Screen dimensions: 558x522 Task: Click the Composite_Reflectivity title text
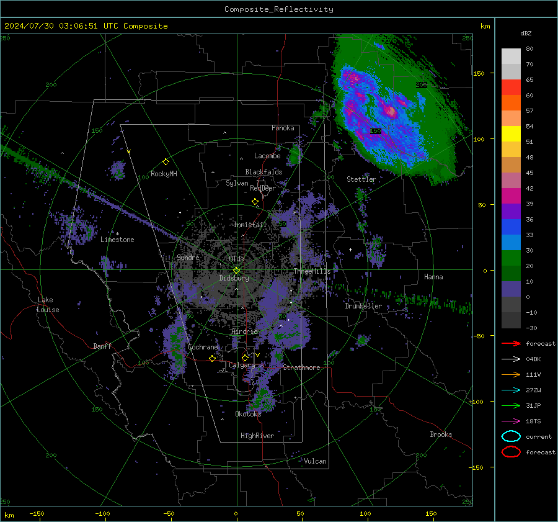[279, 9]
